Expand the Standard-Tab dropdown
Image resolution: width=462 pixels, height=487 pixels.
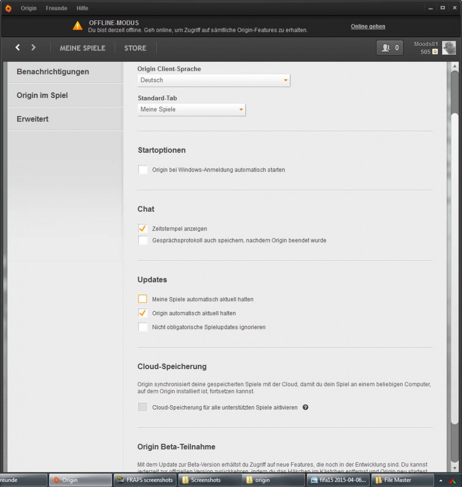click(191, 109)
